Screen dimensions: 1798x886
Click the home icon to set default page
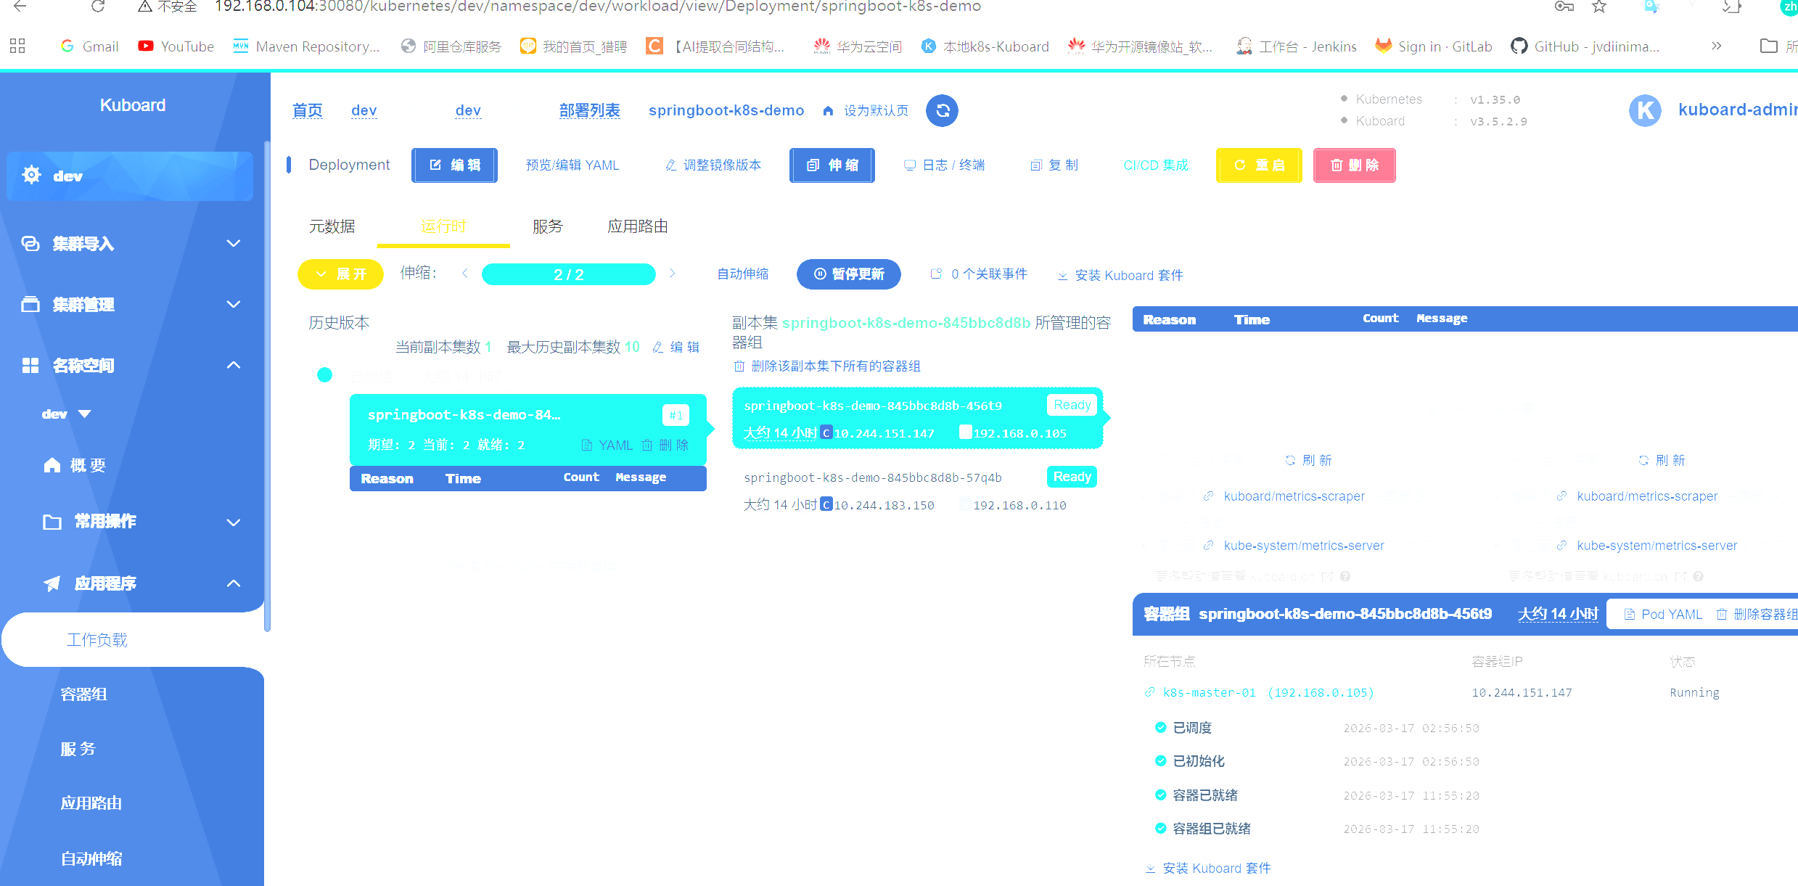pos(828,111)
